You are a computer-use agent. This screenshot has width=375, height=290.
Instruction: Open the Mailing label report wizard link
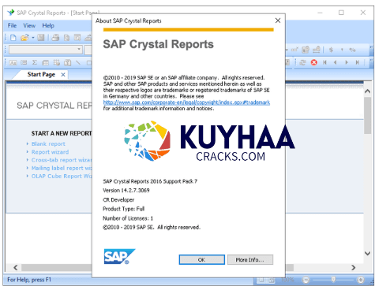click(62, 168)
